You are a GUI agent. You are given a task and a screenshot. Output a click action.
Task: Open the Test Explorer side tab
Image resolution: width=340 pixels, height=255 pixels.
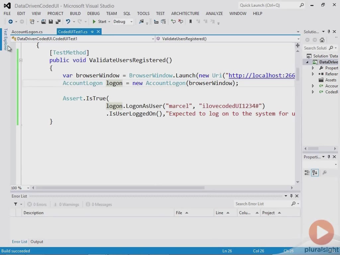pyautogui.click(x=5, y=39)
